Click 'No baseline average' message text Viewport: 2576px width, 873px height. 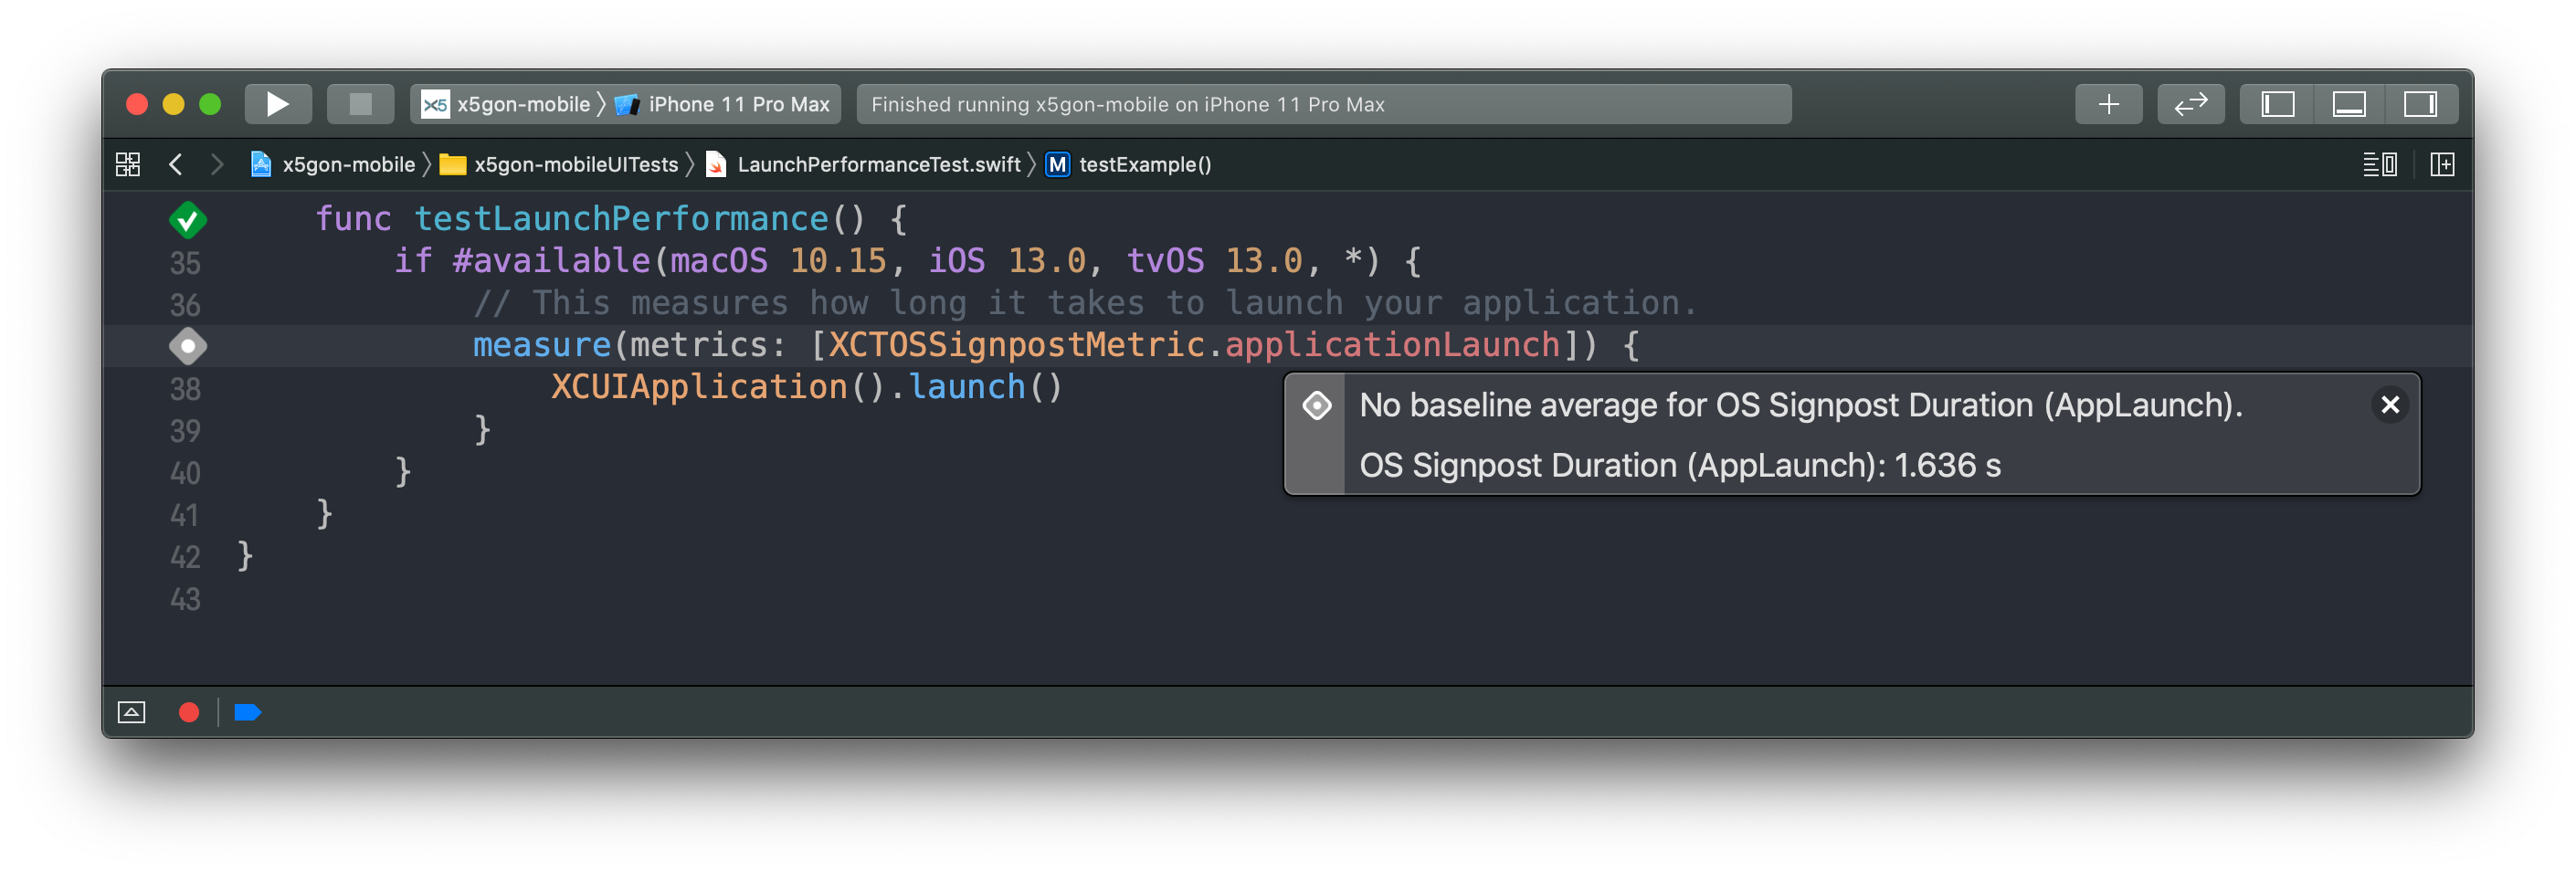tap(1801, 405)
